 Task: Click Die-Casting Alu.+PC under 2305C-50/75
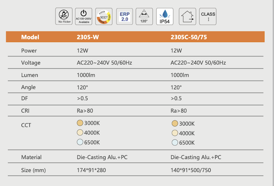tap(196, 157)
